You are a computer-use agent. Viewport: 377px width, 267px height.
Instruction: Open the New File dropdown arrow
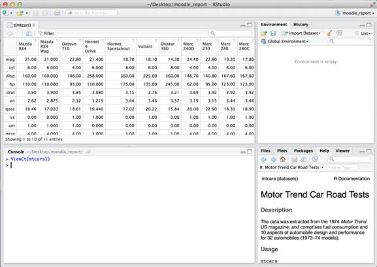pyautogui.click(x=11, y=13)
